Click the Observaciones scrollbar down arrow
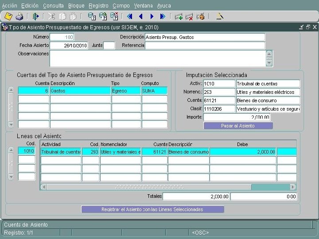The image size is (319, 239). pos(269,63)
